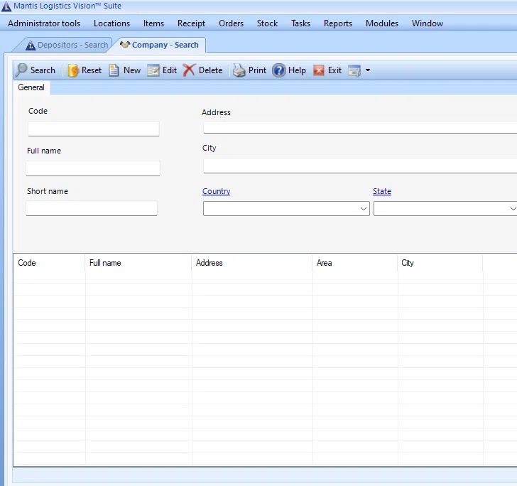Screen dimensions: 517x486
Task: Create a new company via New icon
Action: pos(114,70)
